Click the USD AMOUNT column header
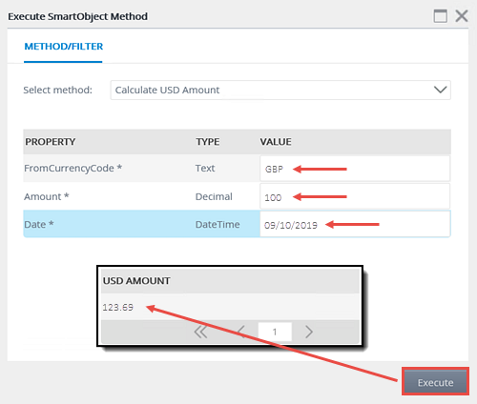The height and width of the screenshot is (404, 477). pos(136,281)
